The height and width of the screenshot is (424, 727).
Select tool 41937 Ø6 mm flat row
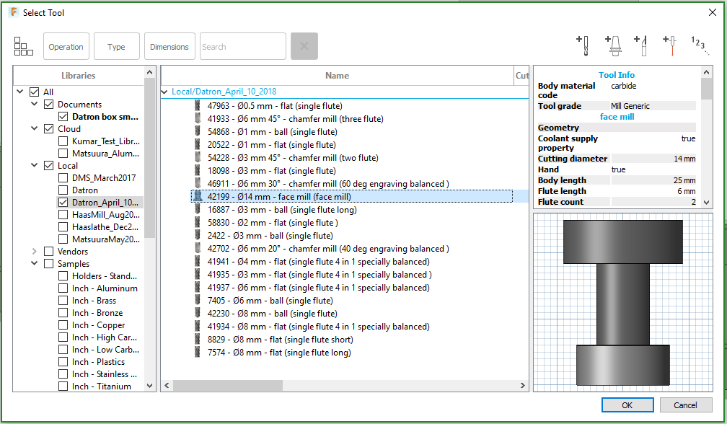[319, 287]
